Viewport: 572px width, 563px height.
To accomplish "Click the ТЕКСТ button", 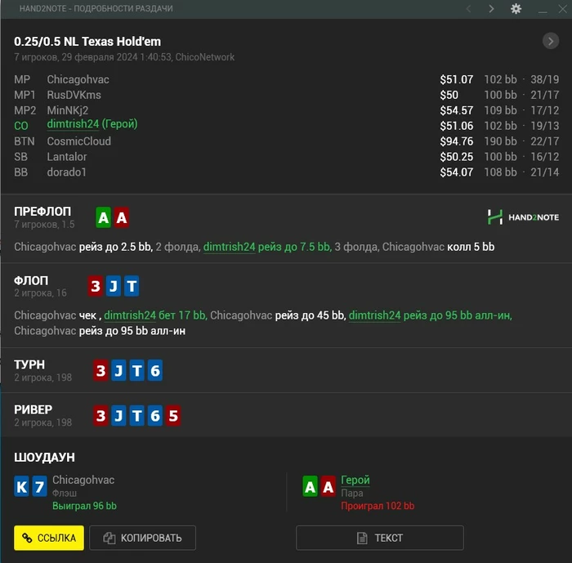I will 380,538.
